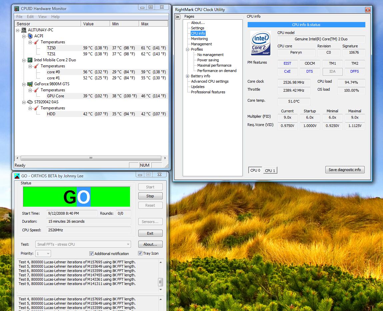The height and width of the screenshot is (311, 383).
Task: Click the ALITUNAY-PC computer icon
Action: 24,30
